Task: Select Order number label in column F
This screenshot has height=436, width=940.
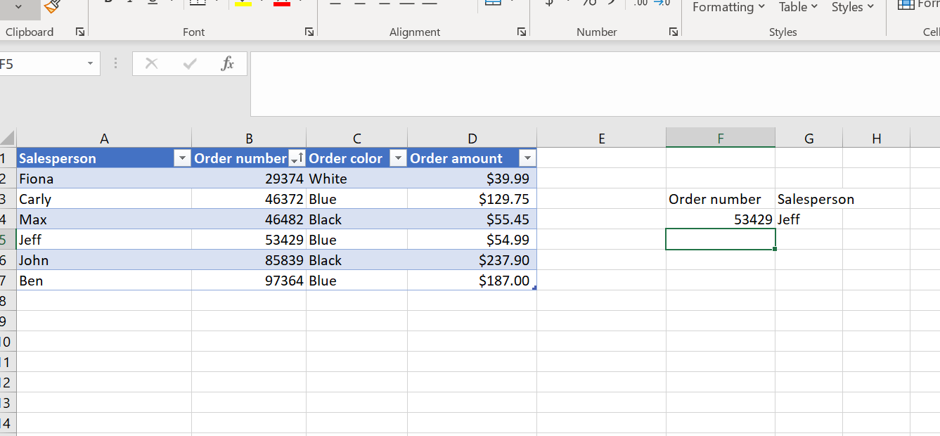Action: (721, 199)
